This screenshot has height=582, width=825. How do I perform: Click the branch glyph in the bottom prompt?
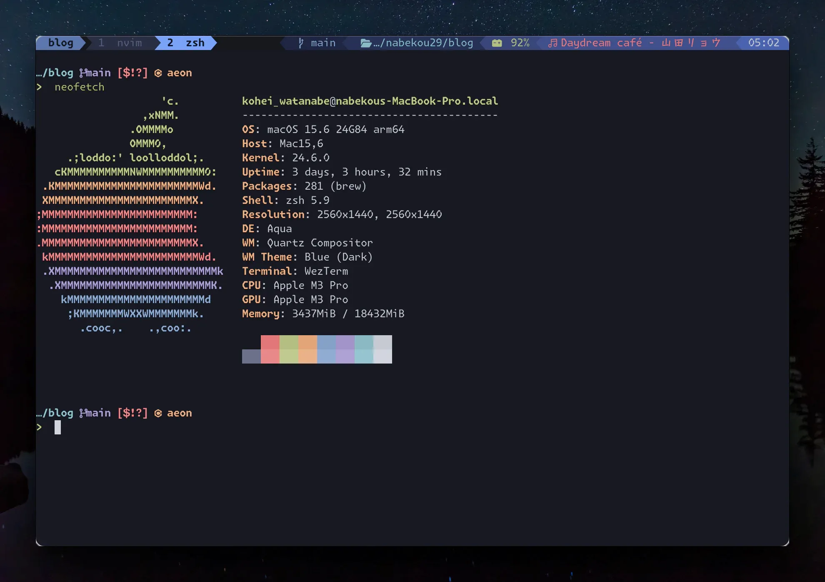point(82,413)
